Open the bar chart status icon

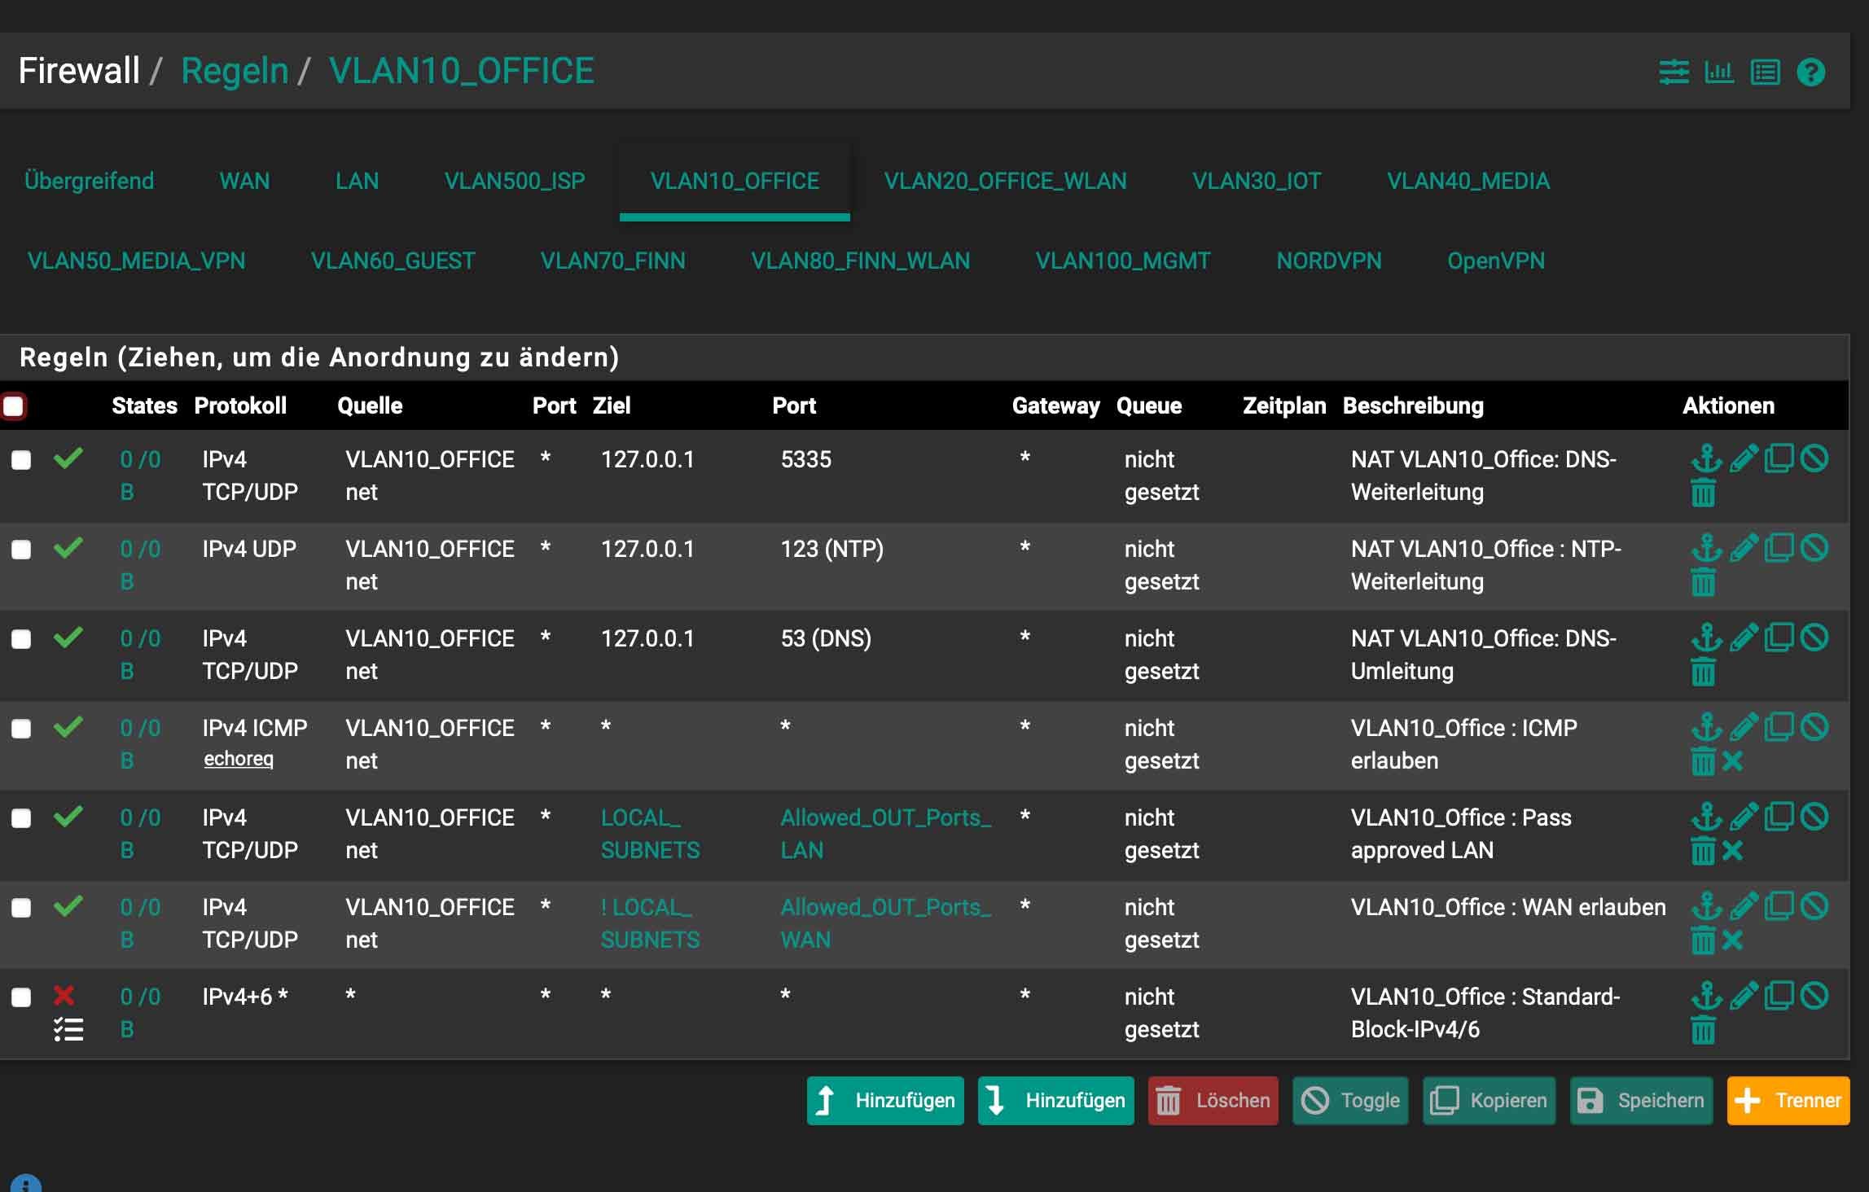click(x=1719, y=72)
